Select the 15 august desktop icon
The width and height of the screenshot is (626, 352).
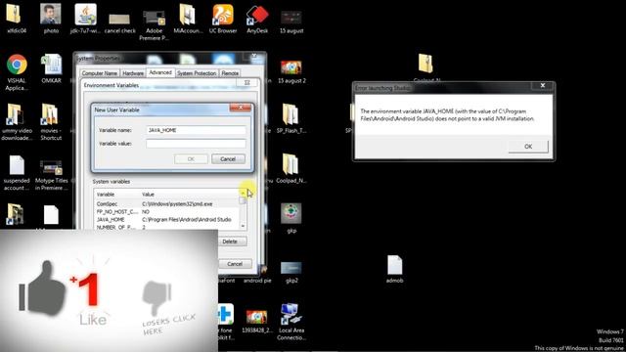coord(291,22)
